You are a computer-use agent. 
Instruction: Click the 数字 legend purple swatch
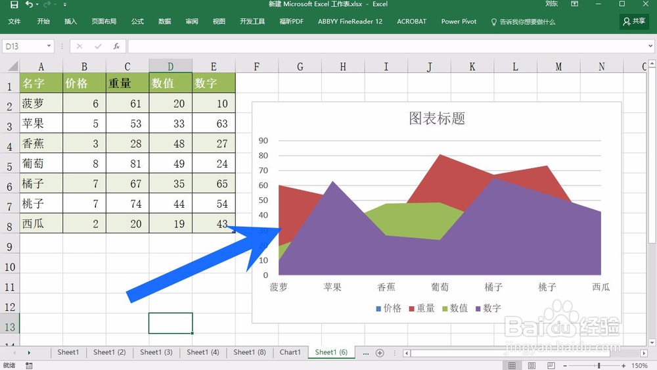[478, 309]
